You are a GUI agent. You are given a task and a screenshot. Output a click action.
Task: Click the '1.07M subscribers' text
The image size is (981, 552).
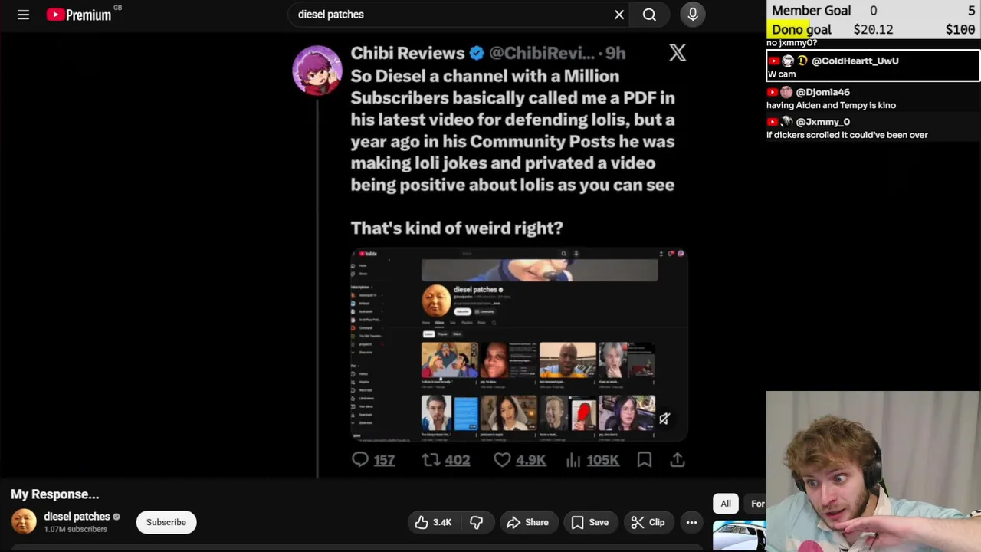(x=75, y=529)
